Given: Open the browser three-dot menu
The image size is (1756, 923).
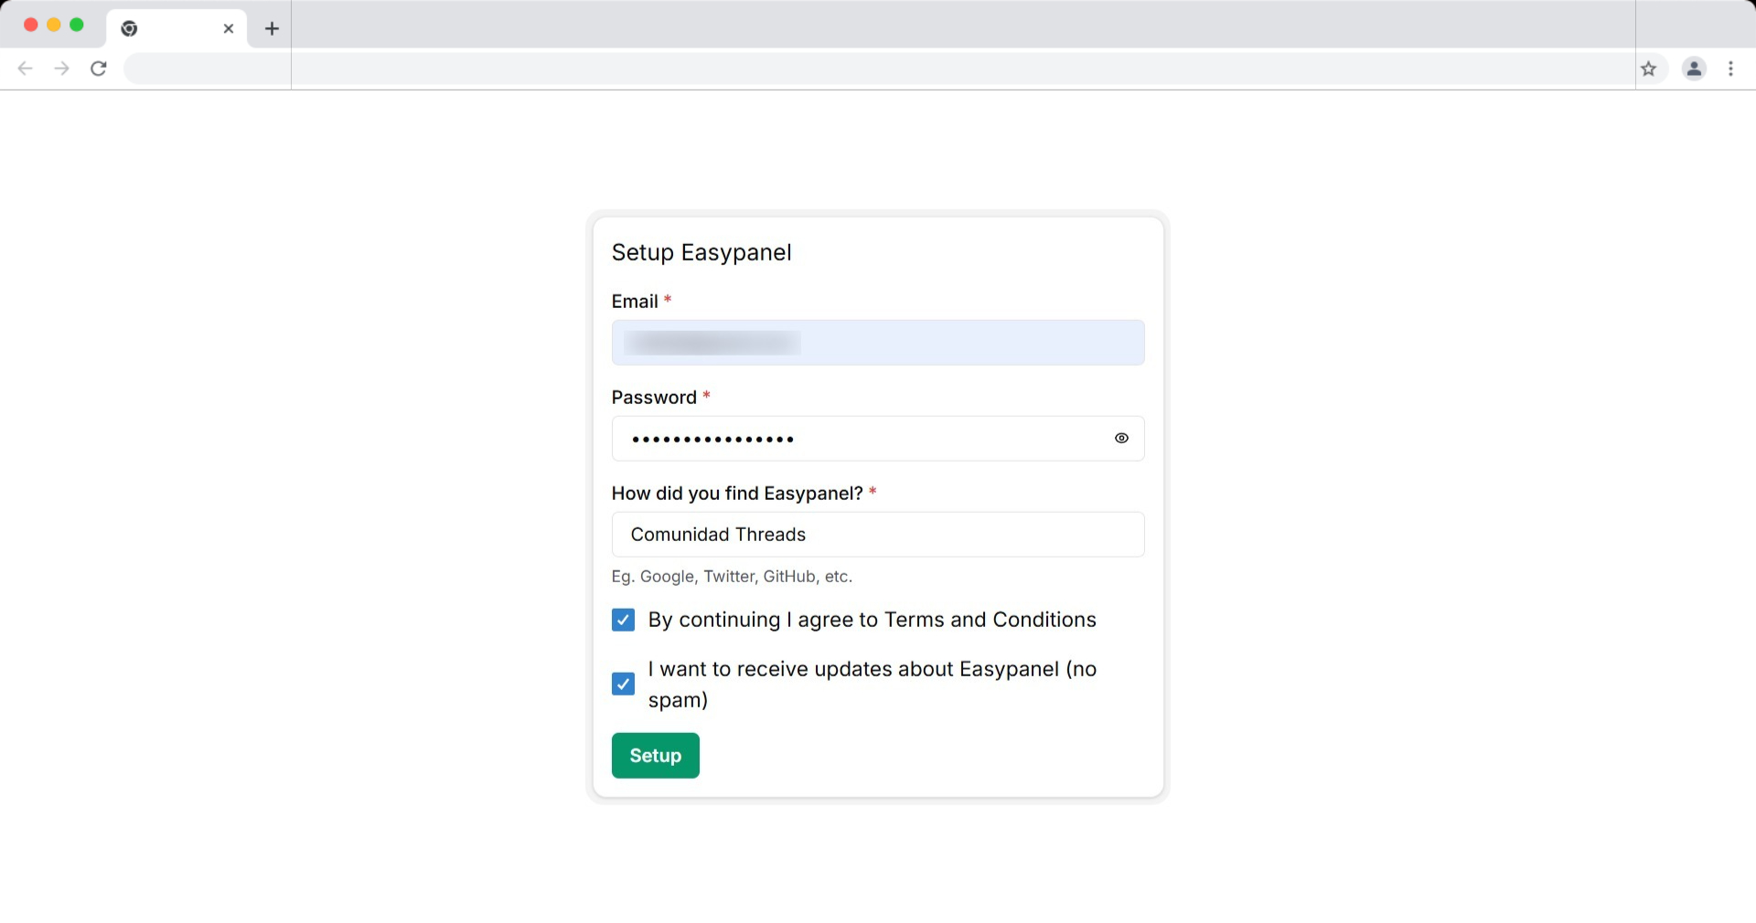Looking at the screenshot, I should [1730, 69].
